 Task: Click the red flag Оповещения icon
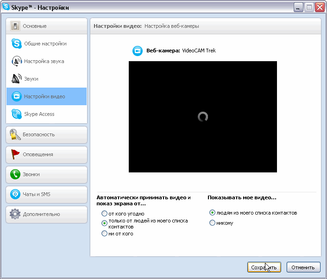(15, 154)
